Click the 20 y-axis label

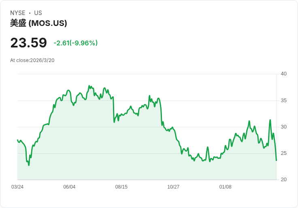pyautogui.click(x=284, y=180)
